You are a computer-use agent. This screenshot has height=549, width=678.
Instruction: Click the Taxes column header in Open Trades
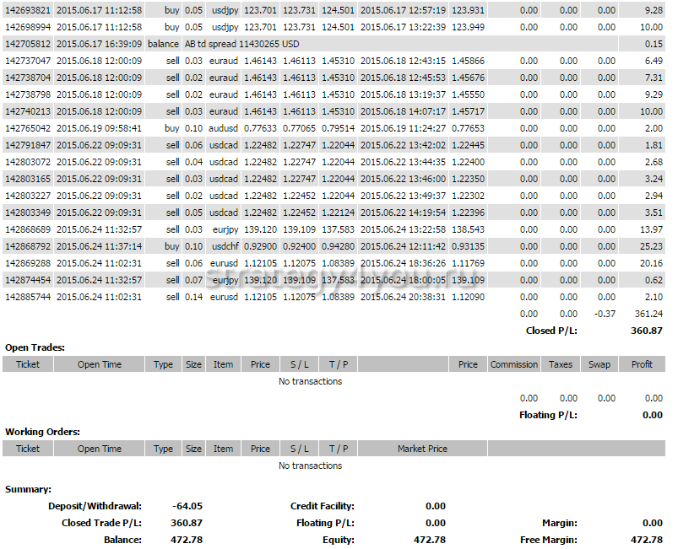pyautogui.click(x=560, y=364)
